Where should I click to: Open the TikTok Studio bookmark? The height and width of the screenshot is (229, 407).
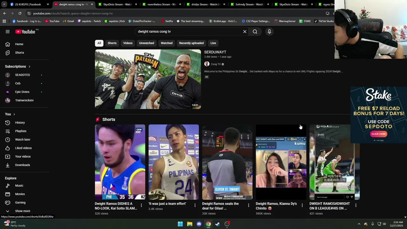(x=324, y=21)
